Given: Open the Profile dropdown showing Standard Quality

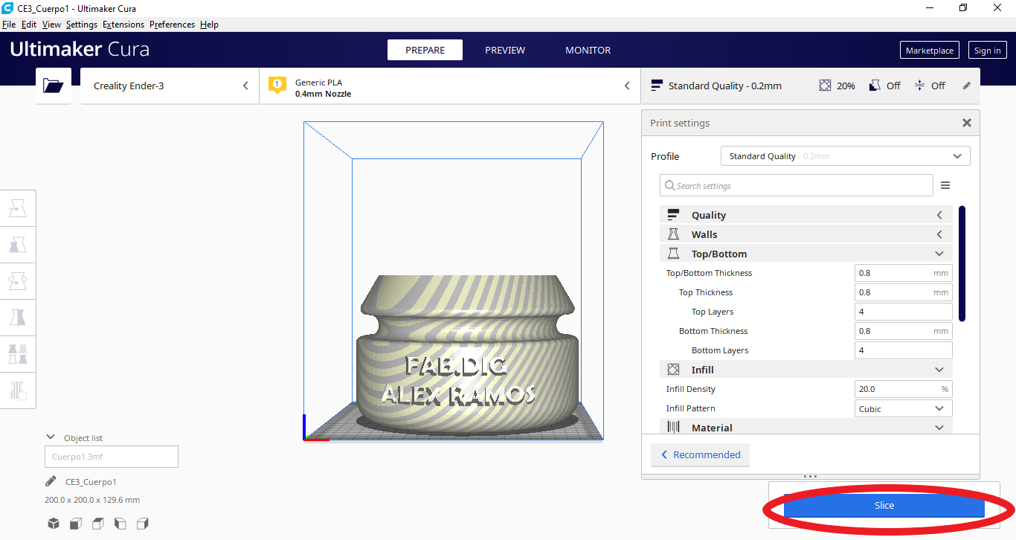Looking at the screenshot, I should click(846, 156).
